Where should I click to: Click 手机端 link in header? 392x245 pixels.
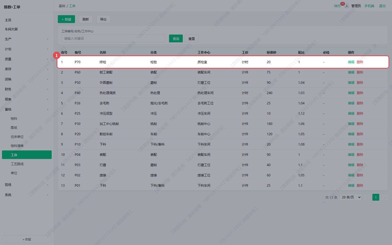369,6
